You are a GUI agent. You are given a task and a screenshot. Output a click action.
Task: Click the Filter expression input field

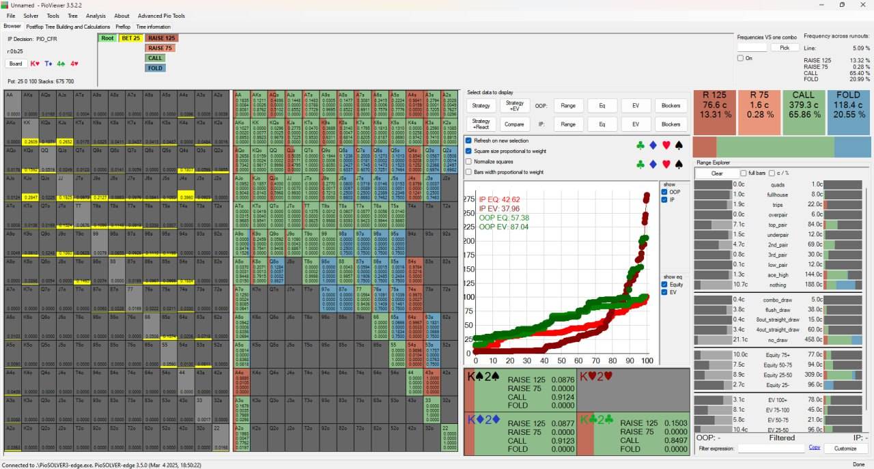[x=771, y=449]
